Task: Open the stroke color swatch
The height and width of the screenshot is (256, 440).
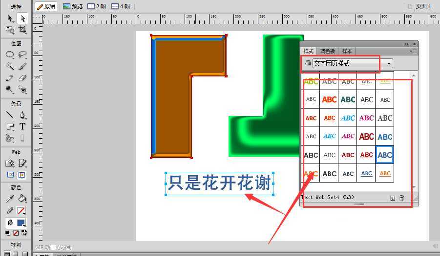Action: coord(21,211)
